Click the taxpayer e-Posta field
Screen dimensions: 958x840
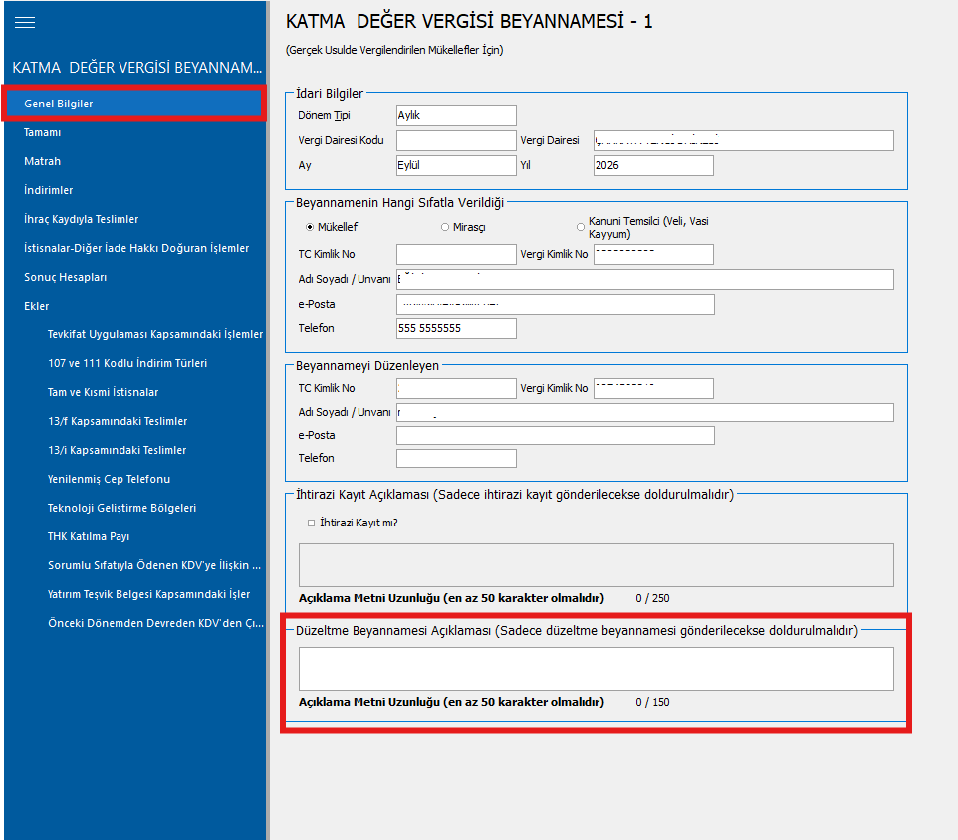coord(556,304)
